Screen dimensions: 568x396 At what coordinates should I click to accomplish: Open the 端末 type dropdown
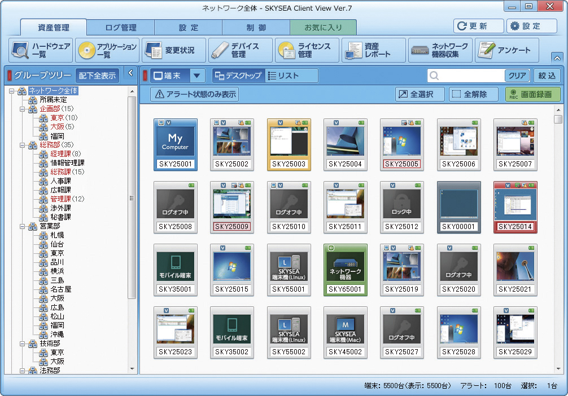coord(197,76)
